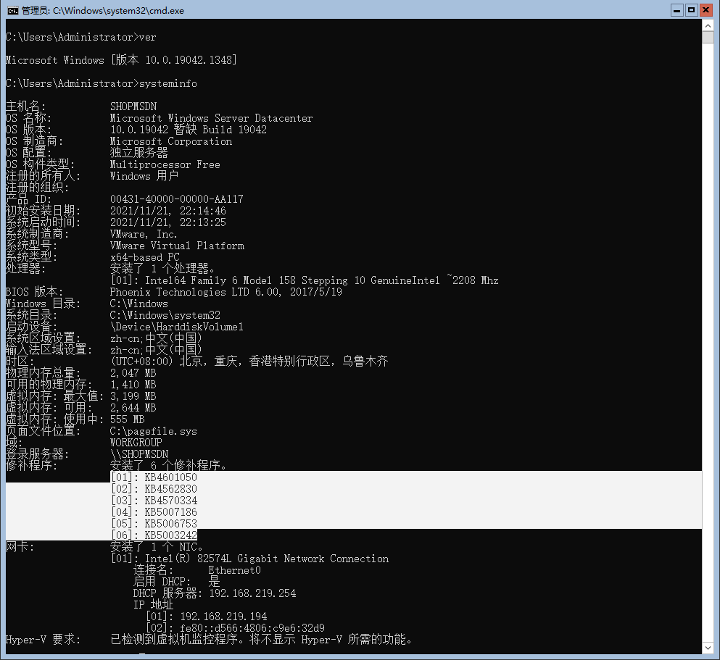The image size is (720, 660).
Task: Click logon server '\\SHOPMSDN'
Action: pyautogui.click(x=138, y=454)
